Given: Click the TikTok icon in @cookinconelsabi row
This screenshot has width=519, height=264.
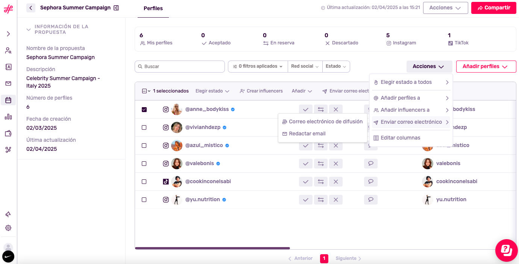Looking at the screenshot, I should click(166, 182).
